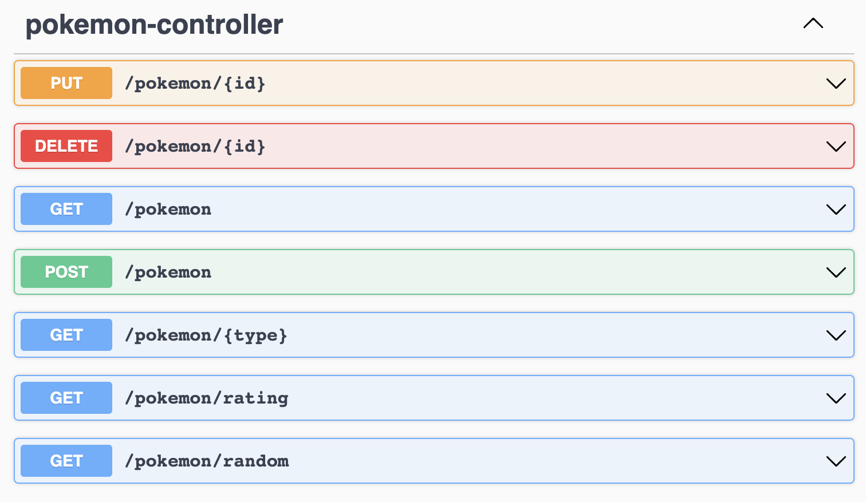Click the GET badge on /pokemon/{type} row
This screenshot has height=502, width=866.
66,335
